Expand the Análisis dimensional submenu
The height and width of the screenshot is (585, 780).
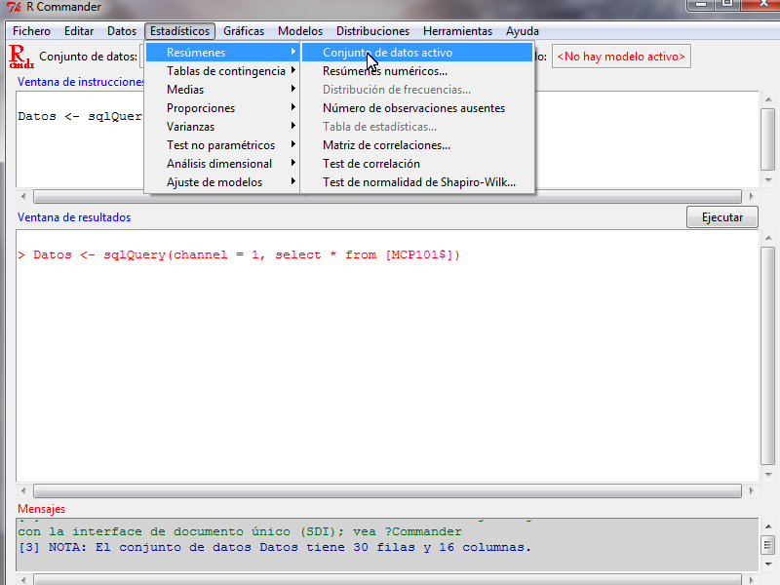pos(223,164)
